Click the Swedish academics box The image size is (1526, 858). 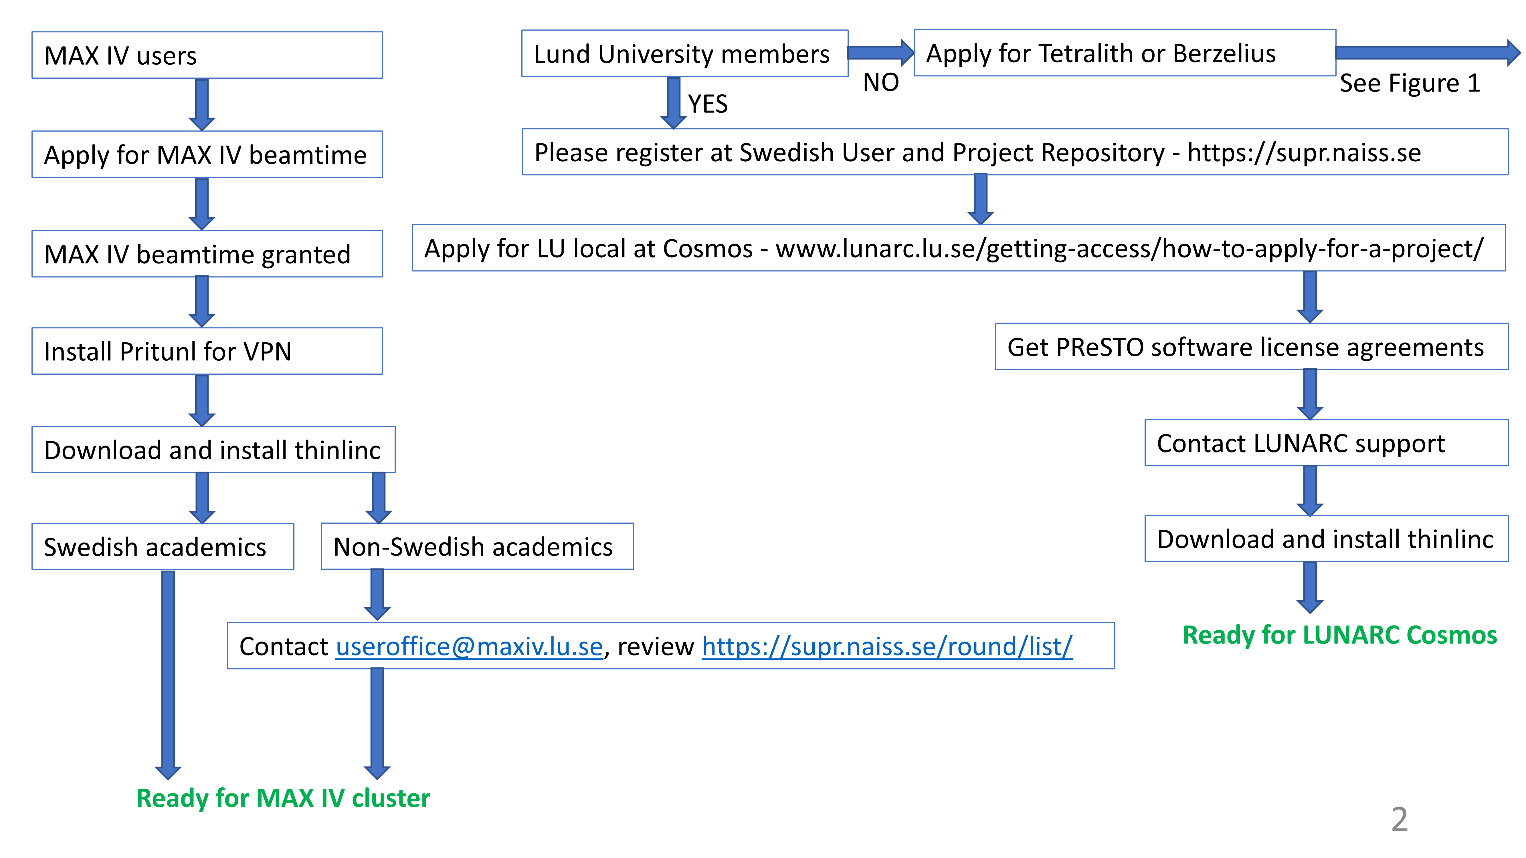point(162,547)
